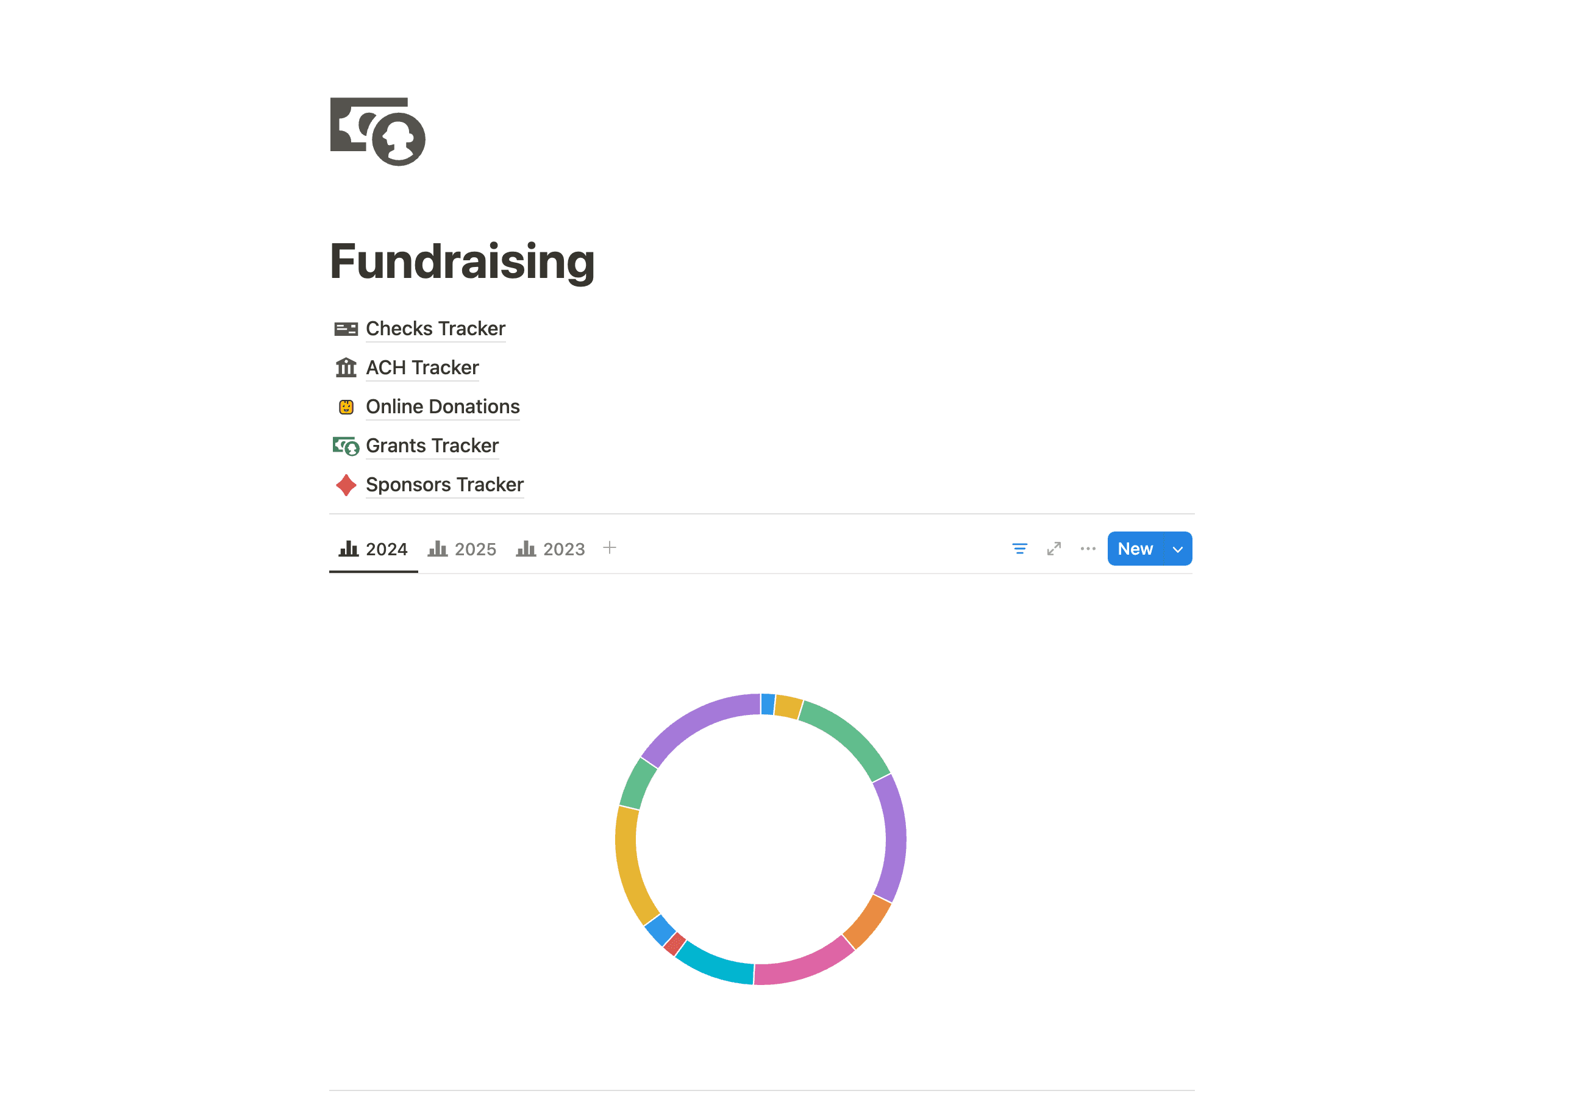The height and width of the screenshot is (1113, 1579).
Task: Click the credit card icon beside Checks Tracker
Action: pos(347,329)
